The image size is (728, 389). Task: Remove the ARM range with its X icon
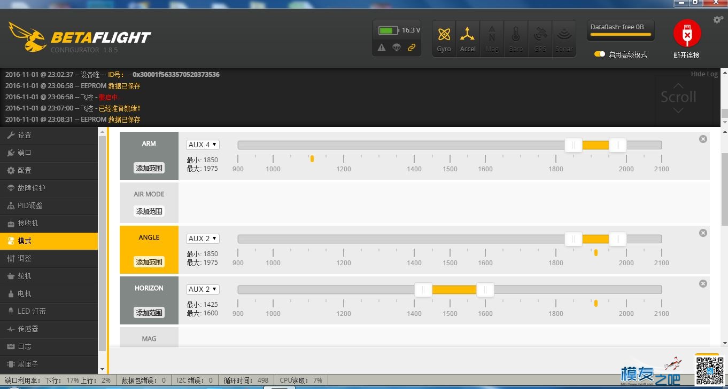(x=703, y=139)
